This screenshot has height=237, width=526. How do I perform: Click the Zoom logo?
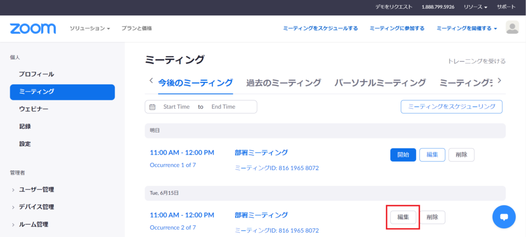coord(32,28)
